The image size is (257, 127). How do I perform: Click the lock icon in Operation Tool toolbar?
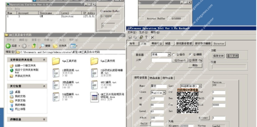point(141,37)
